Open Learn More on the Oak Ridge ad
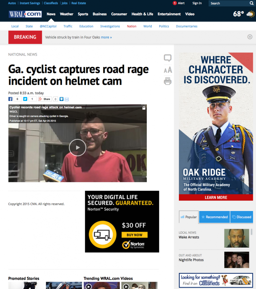The height and width of the screenshot is (289, 256). [x=215, y=198]
